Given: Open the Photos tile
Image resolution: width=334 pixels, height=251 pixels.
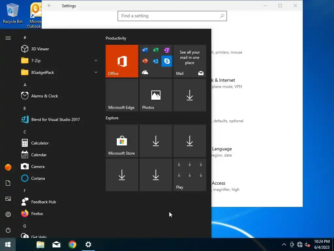Looking at the screenshot, I should click(x=156, y=95).
